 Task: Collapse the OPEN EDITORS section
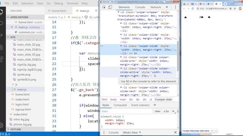tap(8, 17)
